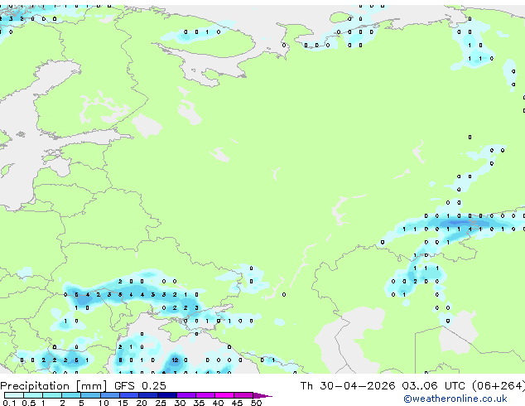Image resolution: width=525 pixels, height=406 pixels.
Task: Click the '(06+264)' forecast offset text
Action: [499, 386]
